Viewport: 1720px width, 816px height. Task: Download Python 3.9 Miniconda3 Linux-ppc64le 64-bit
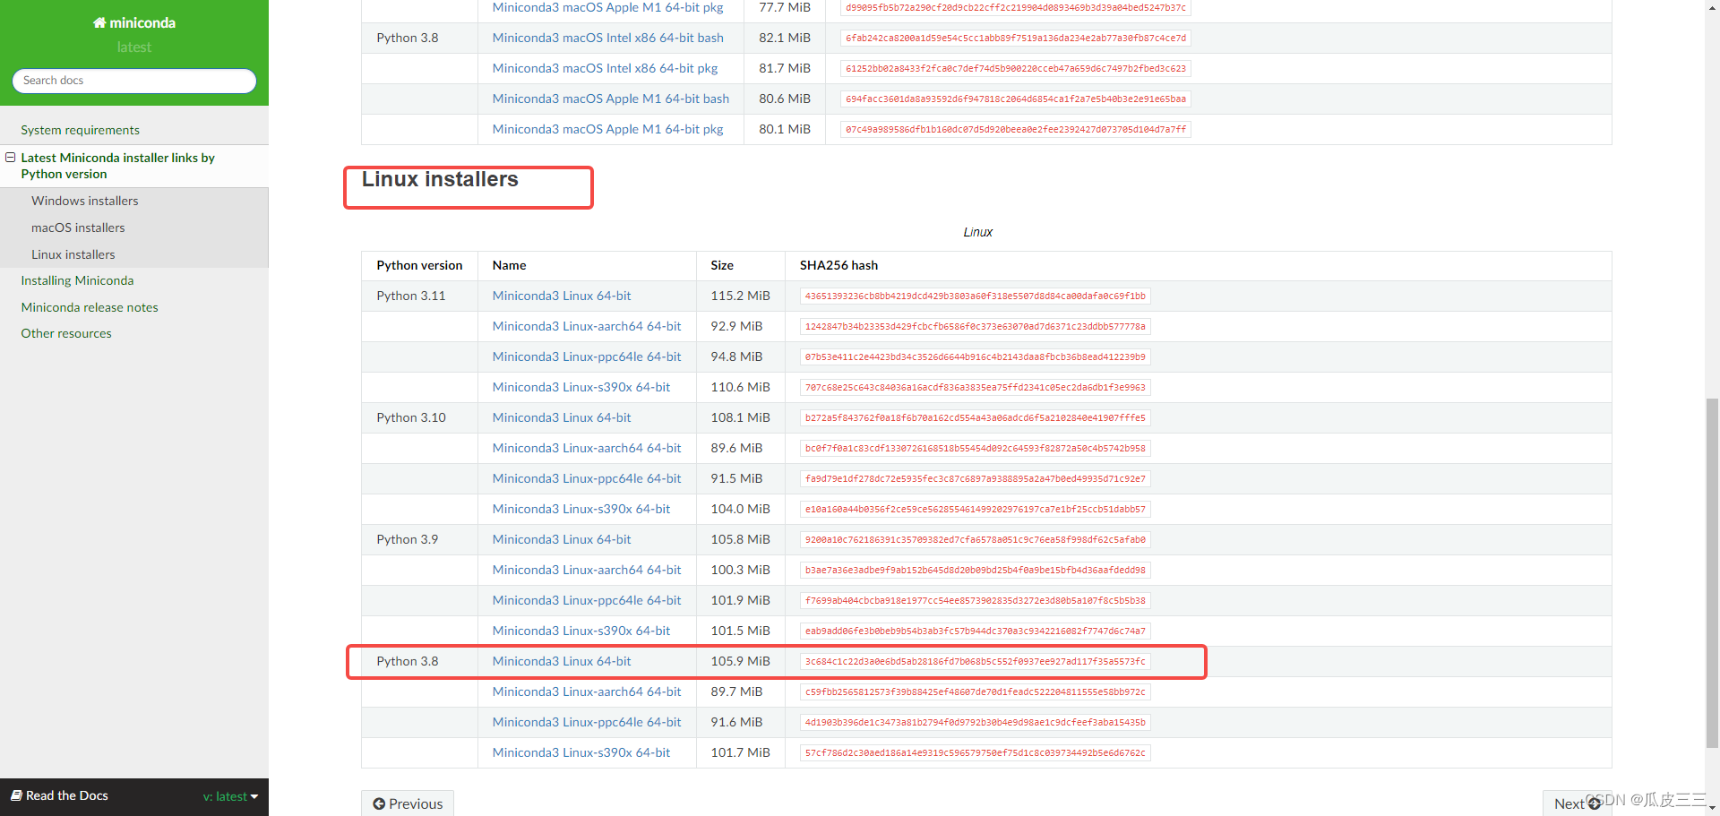click(x=587, y=600)
